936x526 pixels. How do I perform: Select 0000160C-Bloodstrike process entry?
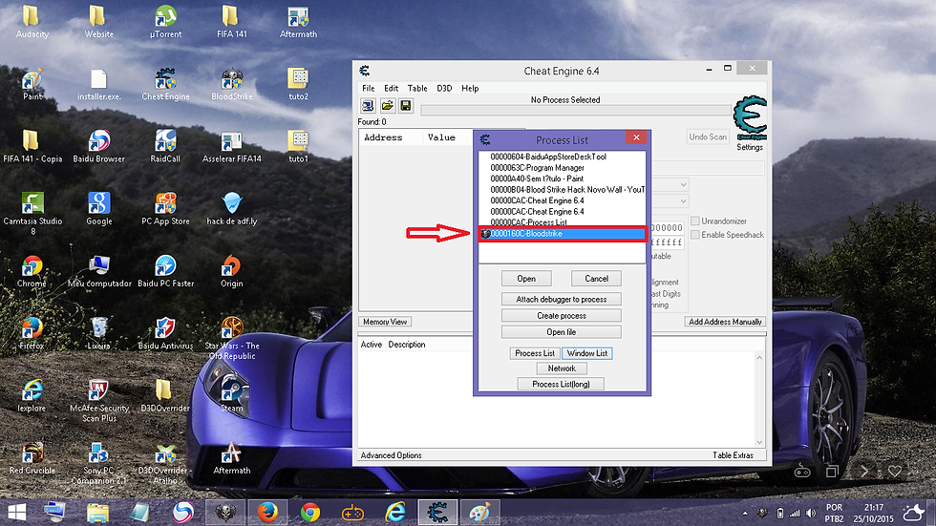(563, 234)
